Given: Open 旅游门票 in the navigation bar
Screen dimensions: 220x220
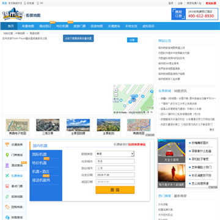Looking at the screenshot, I should click(x=79, y=26).
